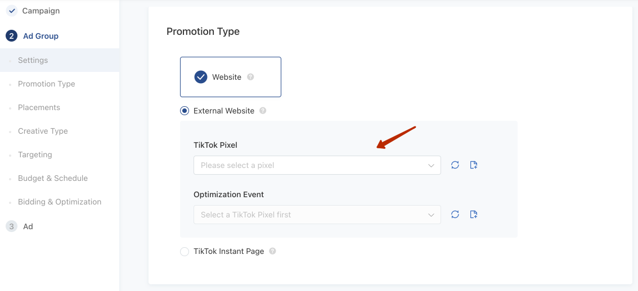This screenshot has width=638, height=291.
Task: Select Creative Type in the sidebar
Action: (43, 131)
